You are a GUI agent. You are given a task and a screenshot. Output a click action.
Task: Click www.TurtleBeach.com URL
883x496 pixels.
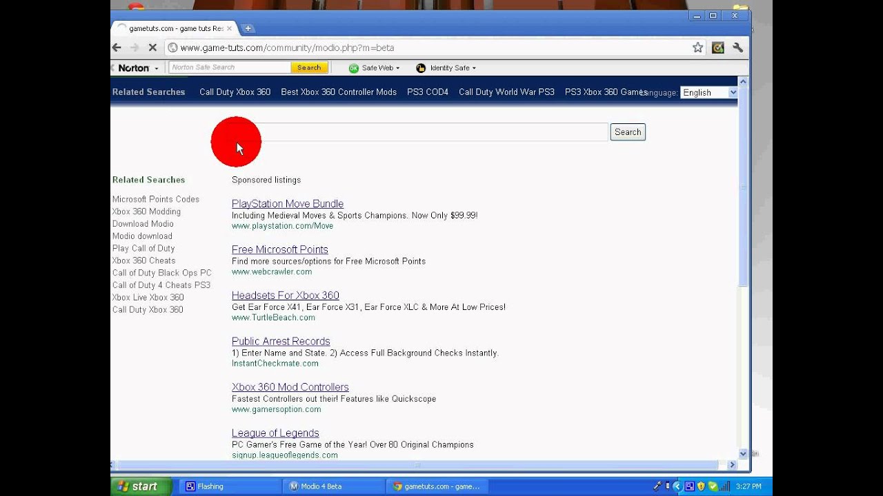(273, 318)
